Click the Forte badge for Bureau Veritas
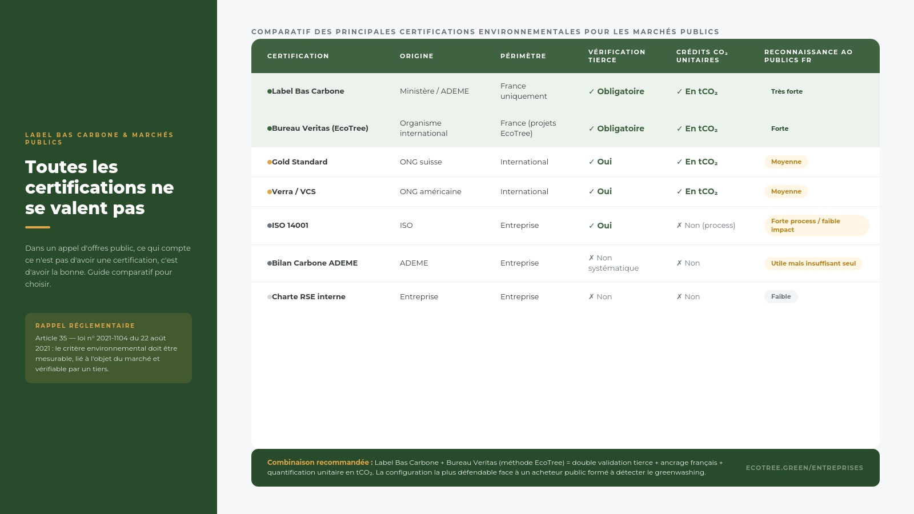Screen dimensions: 914x514 pos(780,128)
